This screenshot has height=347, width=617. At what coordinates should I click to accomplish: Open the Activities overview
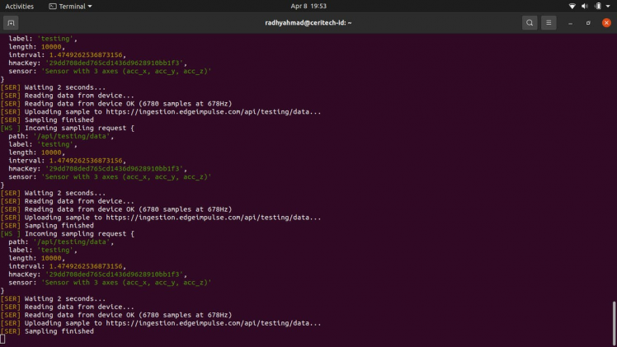(x=19, y=7)
